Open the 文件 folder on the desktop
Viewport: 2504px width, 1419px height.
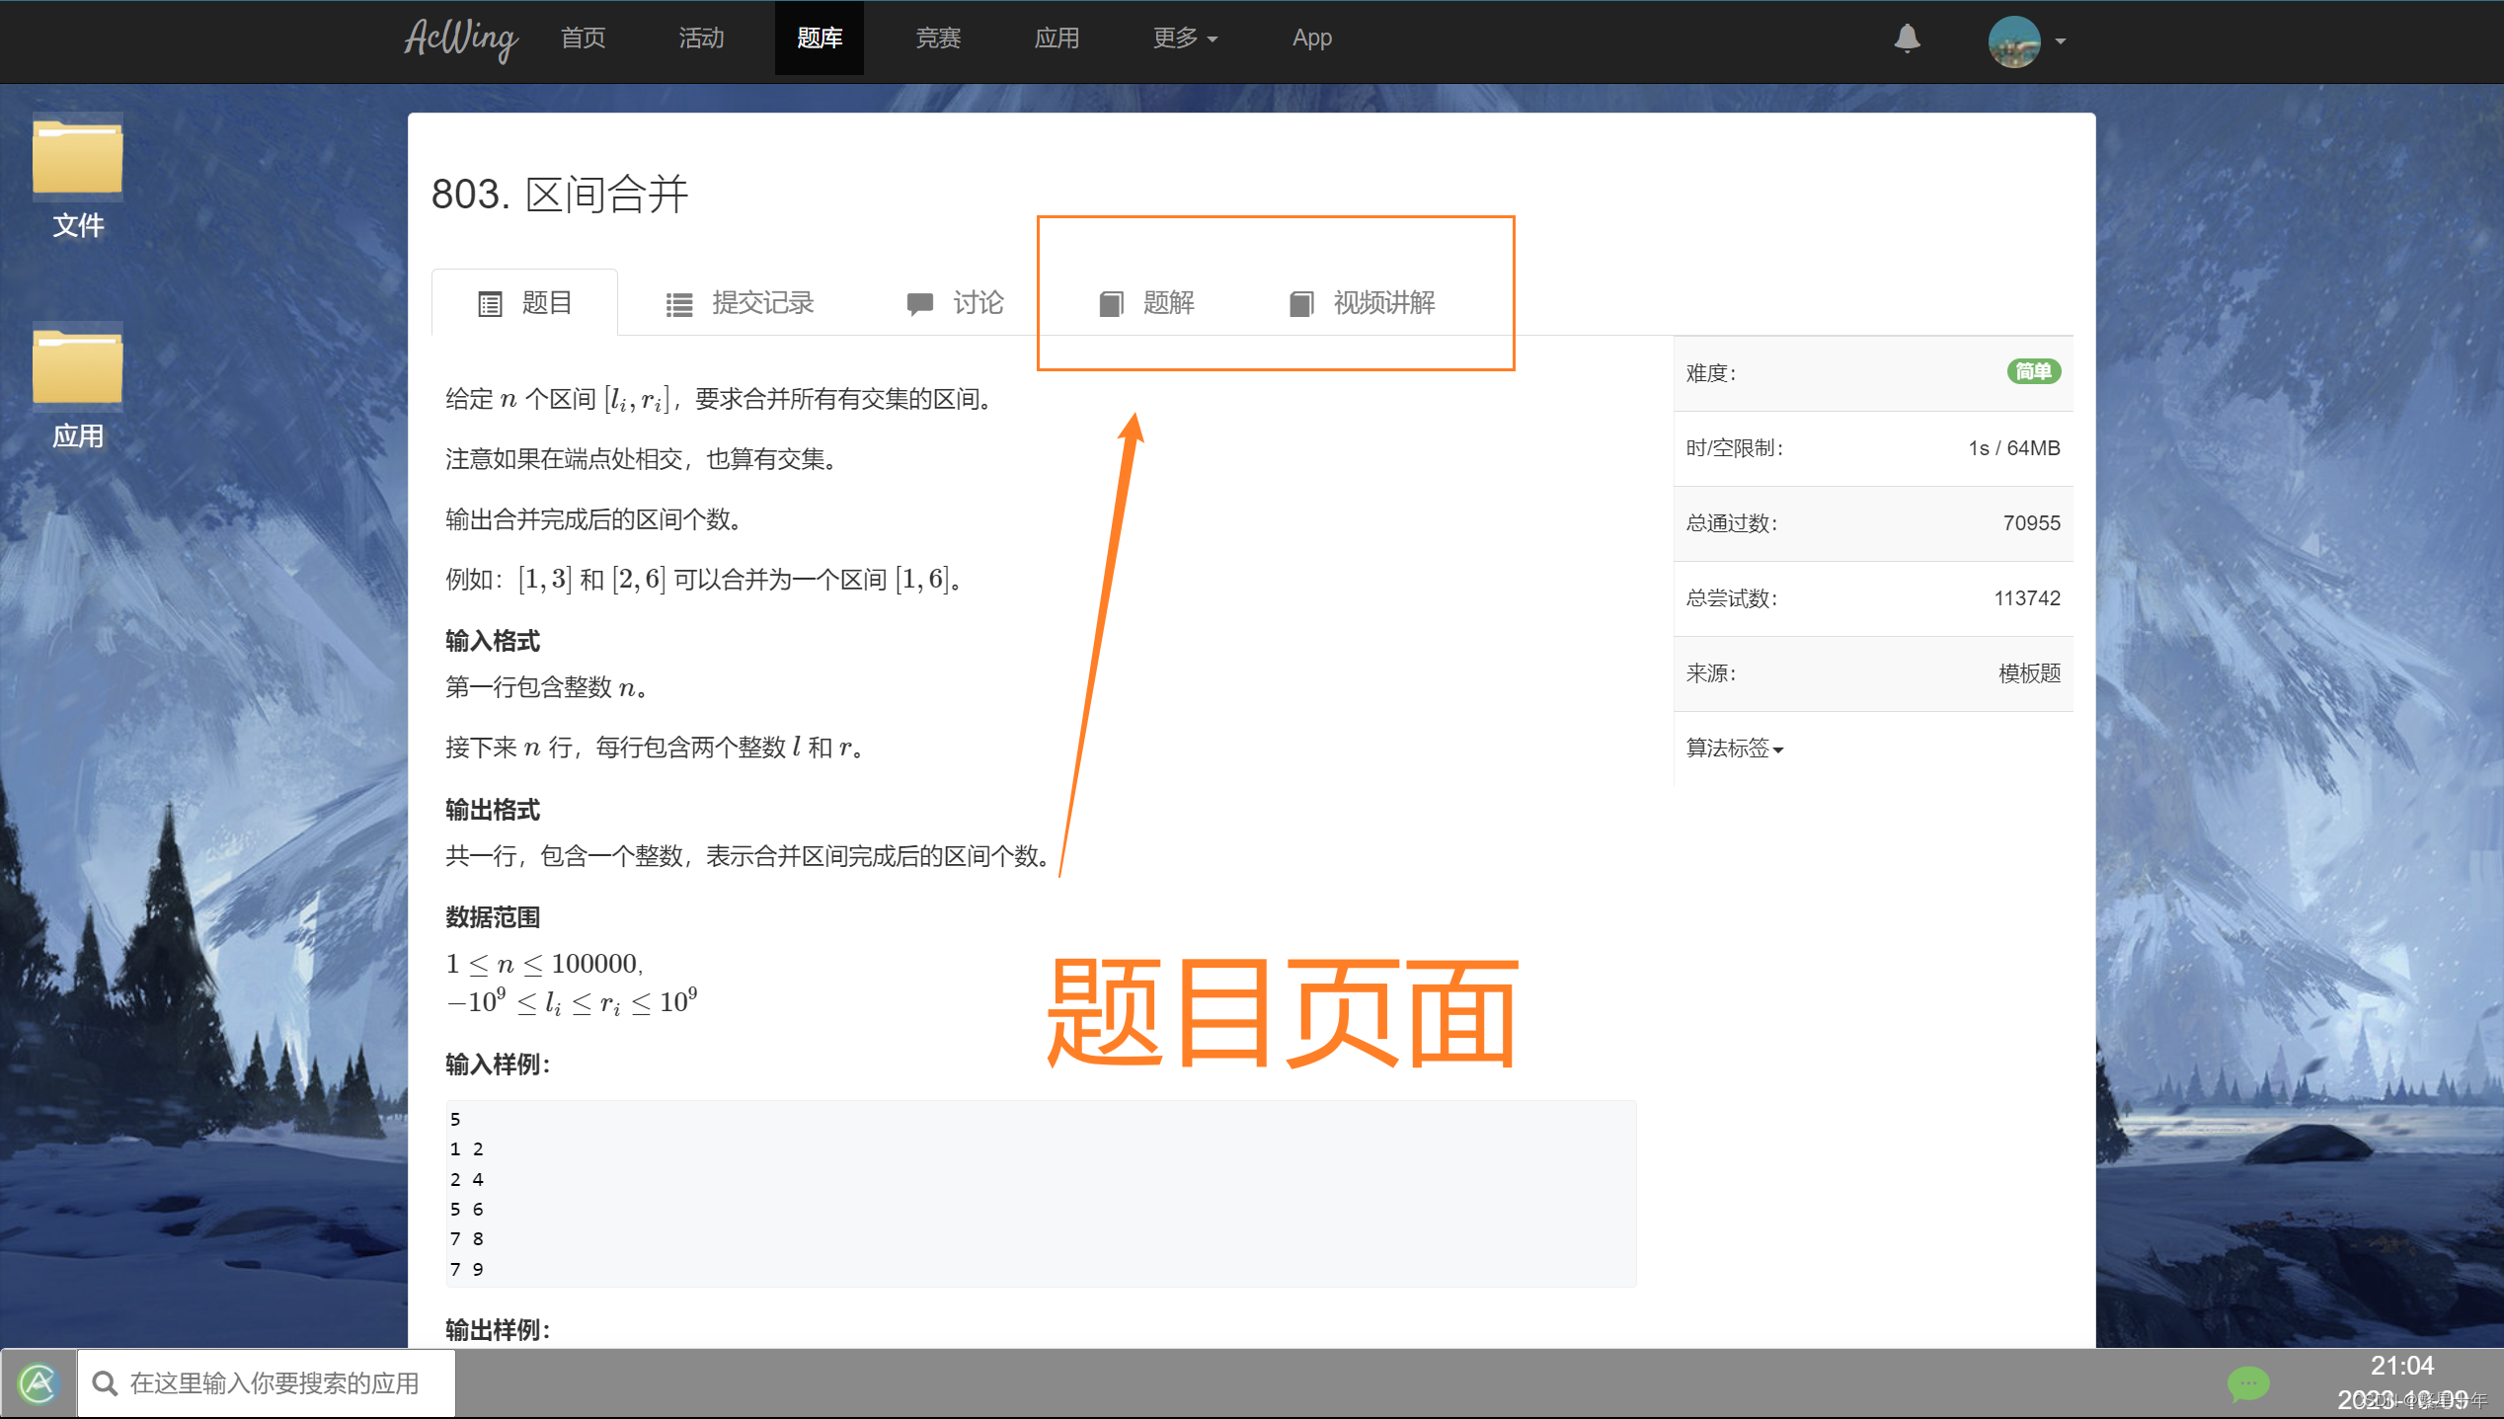pos(78,180)
